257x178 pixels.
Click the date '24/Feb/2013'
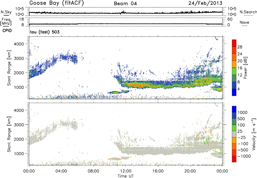(x=205, y=3)
